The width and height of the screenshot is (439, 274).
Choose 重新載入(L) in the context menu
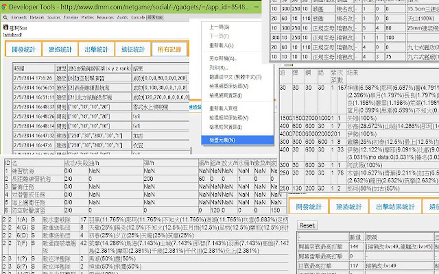point(221,45)
